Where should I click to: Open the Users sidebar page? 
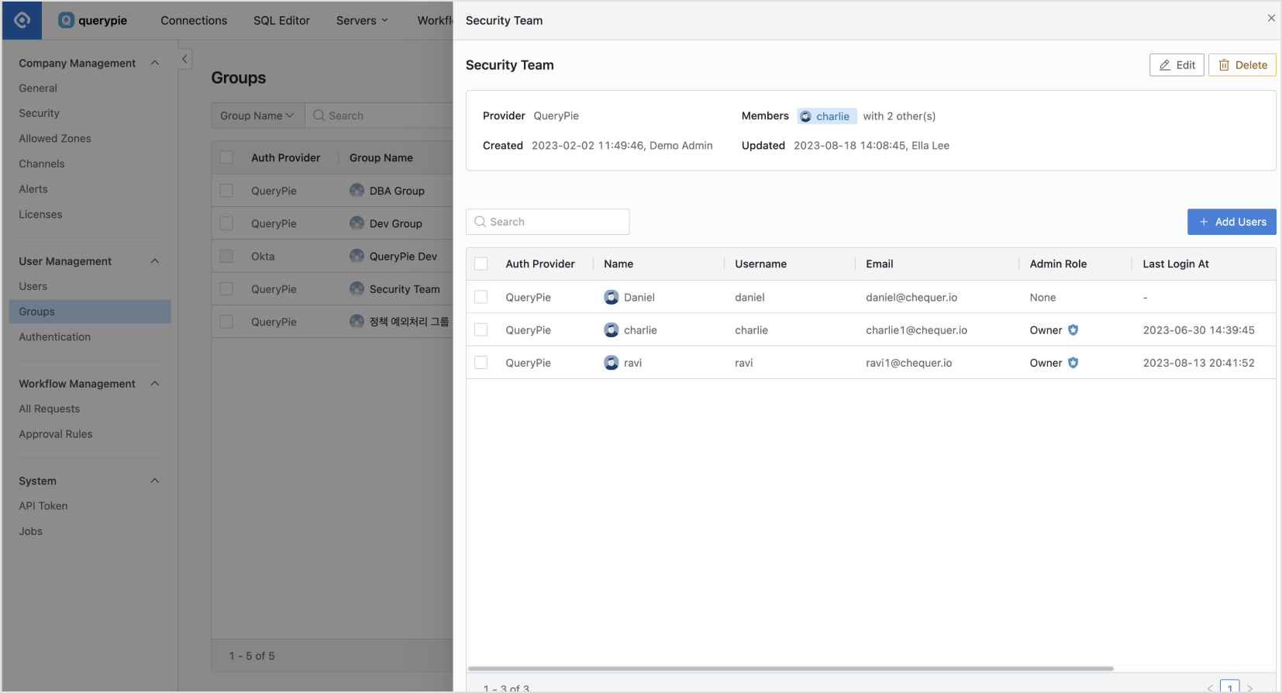(x=33, y=286)
